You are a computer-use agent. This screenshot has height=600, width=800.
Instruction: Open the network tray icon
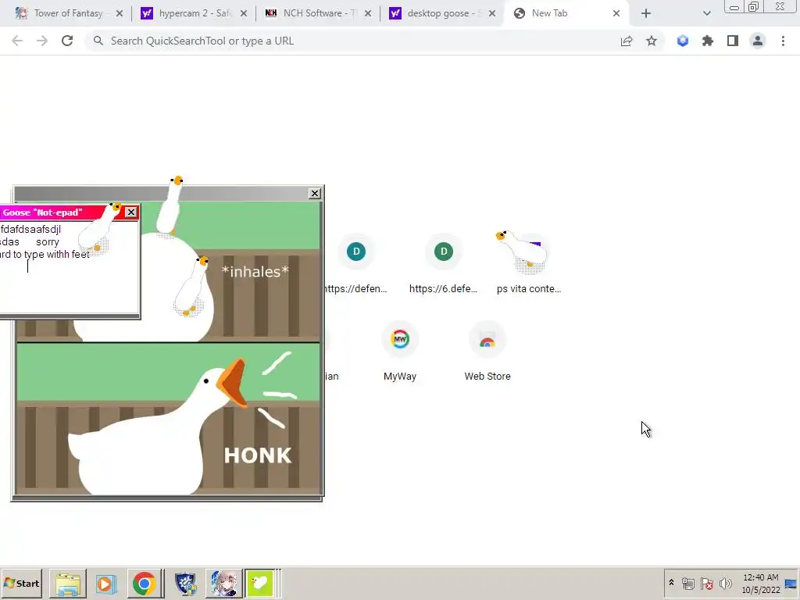[x=688, y=583]
